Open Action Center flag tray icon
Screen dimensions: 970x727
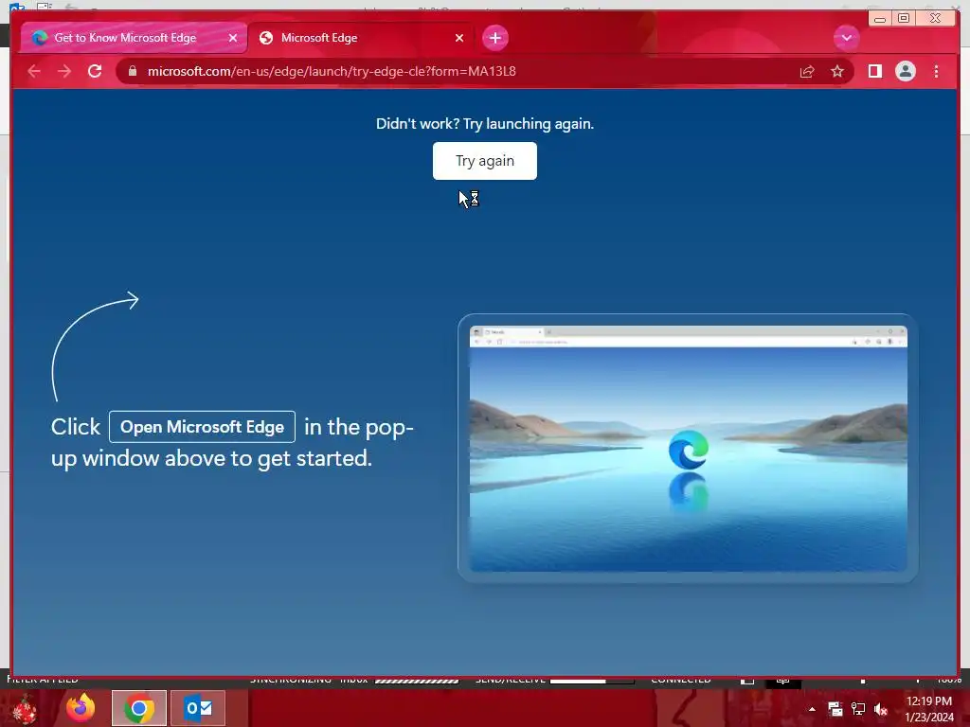pyautogui.click(x=835, y=709)
